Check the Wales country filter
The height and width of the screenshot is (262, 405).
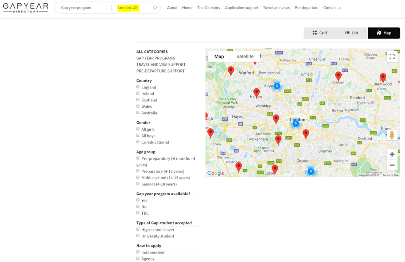pyautogui.click(x=138, y=106)
